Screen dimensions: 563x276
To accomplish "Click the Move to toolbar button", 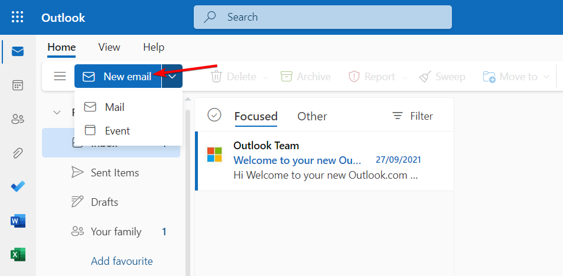I will (510, 76).
